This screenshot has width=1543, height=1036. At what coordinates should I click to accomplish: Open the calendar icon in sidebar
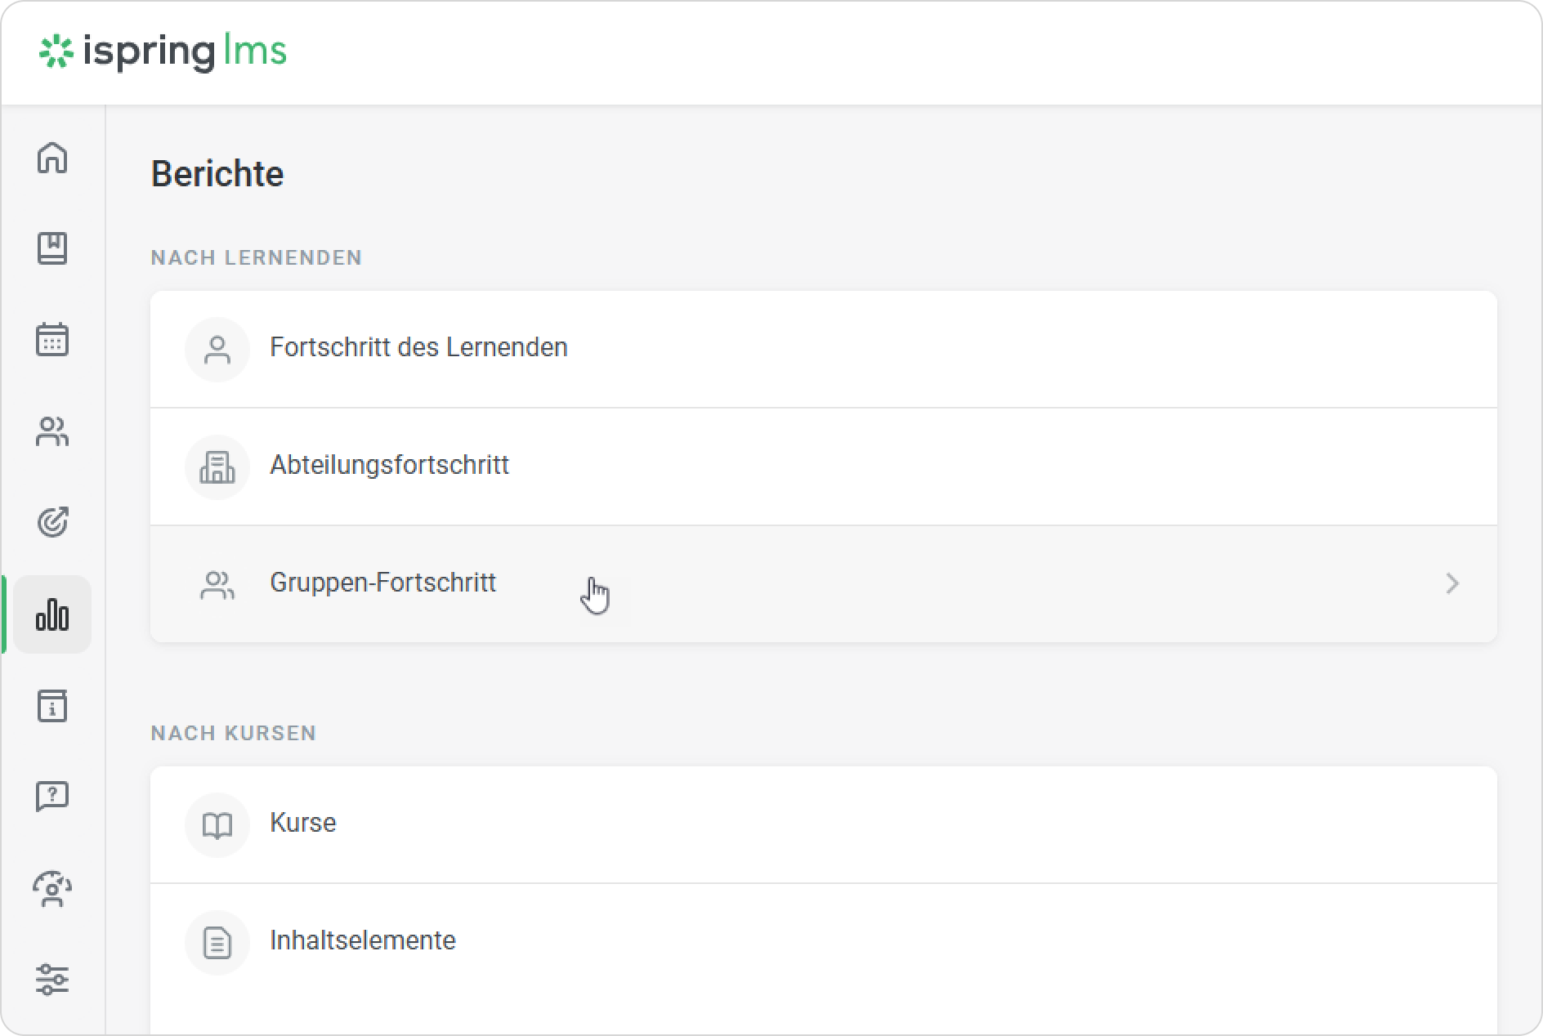coord(52,339)
